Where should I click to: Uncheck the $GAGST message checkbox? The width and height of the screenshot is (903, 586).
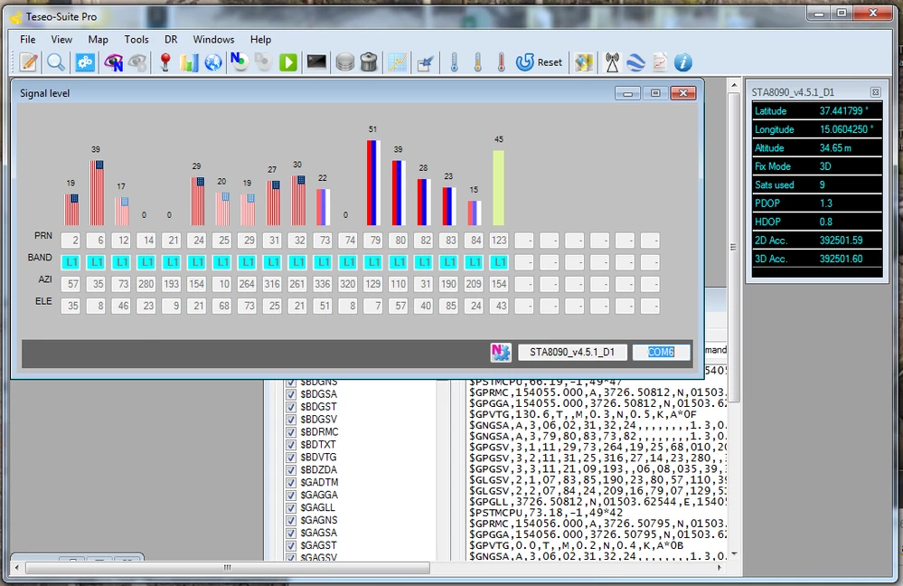(291, 545)
